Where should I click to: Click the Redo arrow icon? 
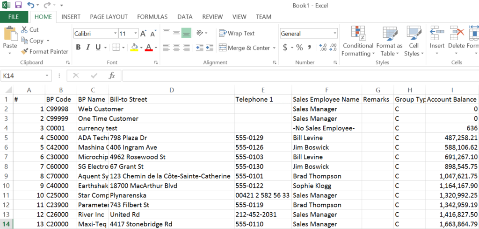click(x=47, y=5)
